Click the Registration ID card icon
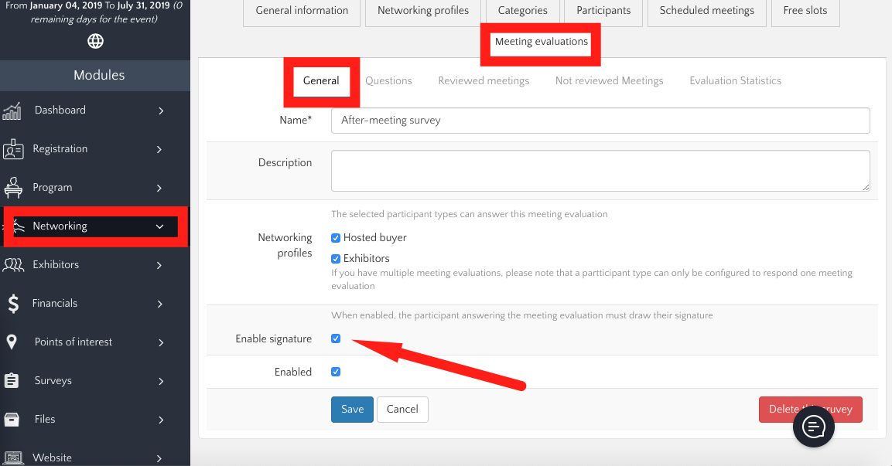The height and width of the screenshot is (466, 892). [13, 149]
